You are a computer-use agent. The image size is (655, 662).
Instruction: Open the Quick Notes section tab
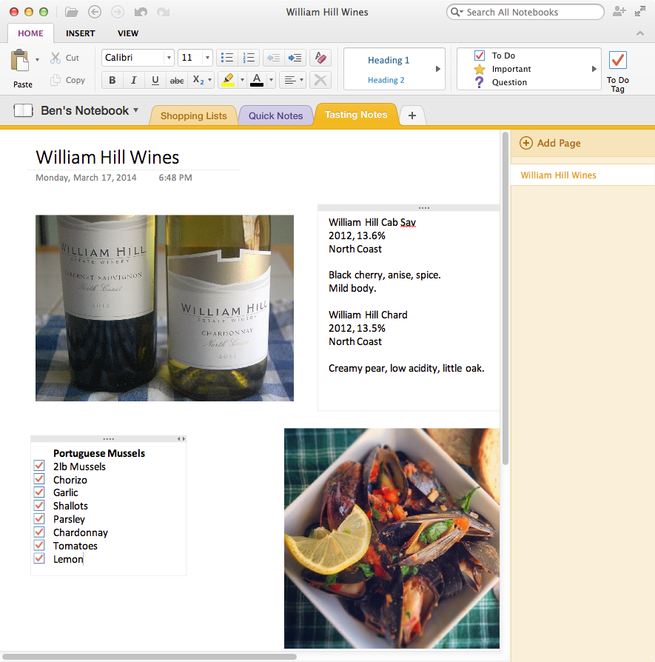(275, 116)
